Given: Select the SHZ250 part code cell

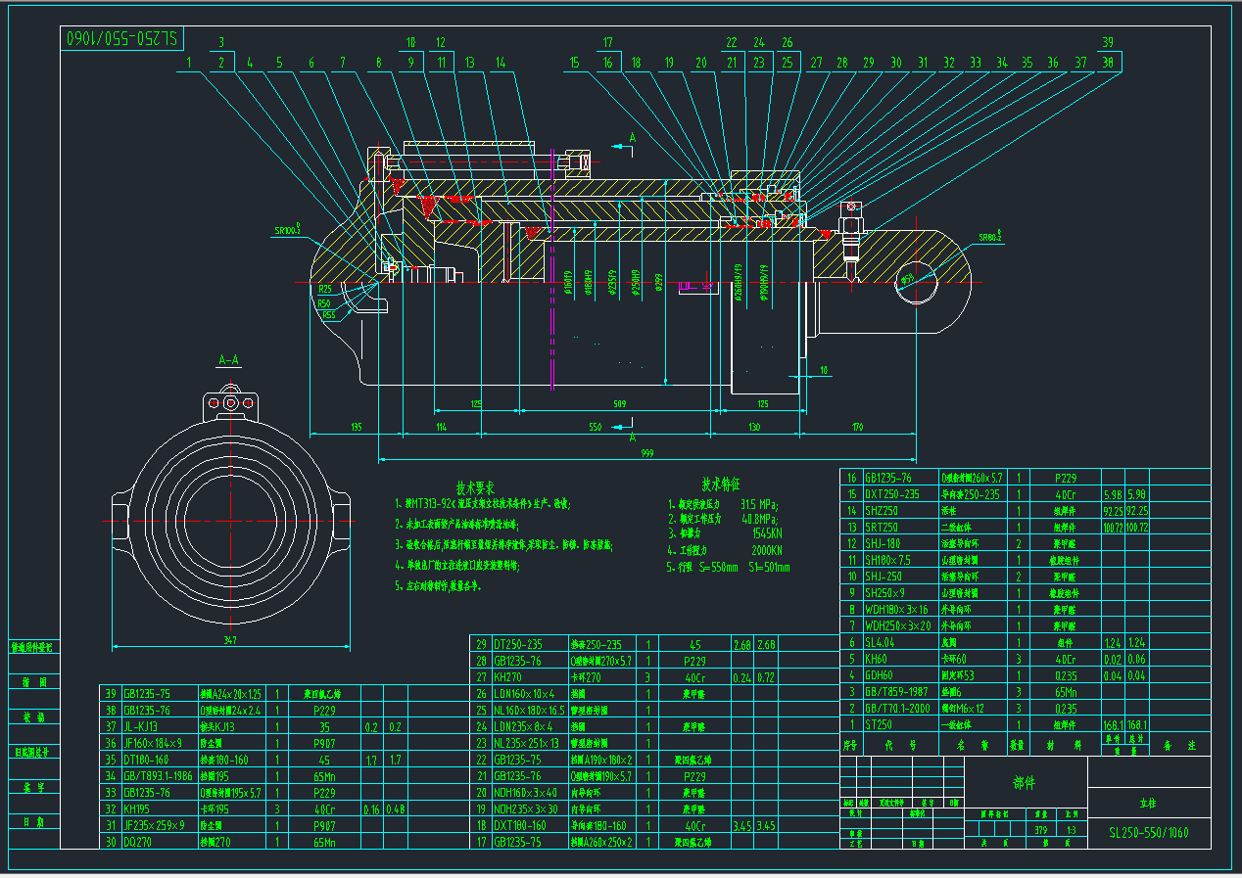Looking at the screenshot, I should tap(882, 511).
